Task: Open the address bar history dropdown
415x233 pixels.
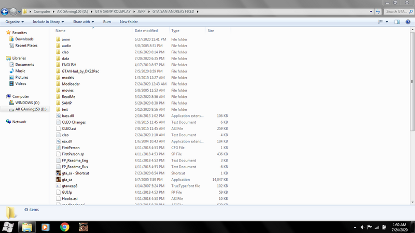Action: tap(371, 11)
